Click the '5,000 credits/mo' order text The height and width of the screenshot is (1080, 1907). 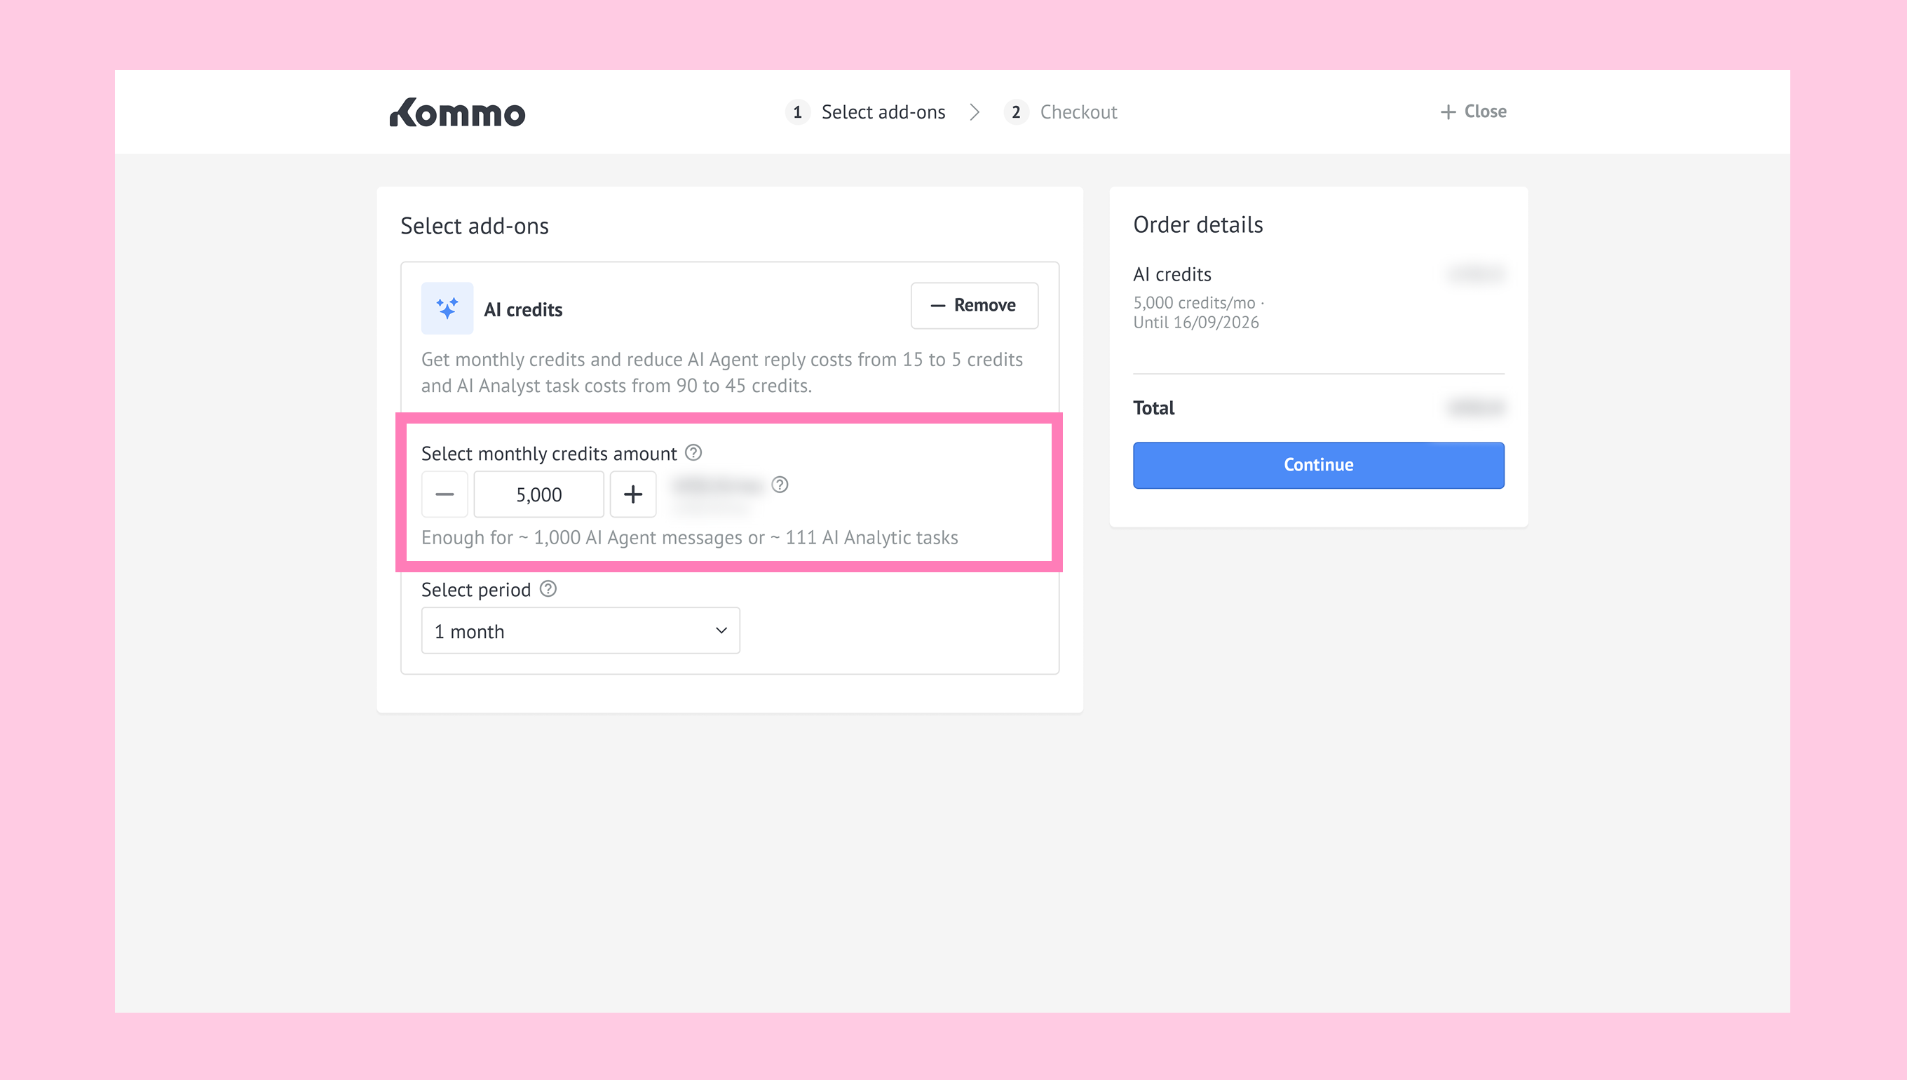pos(1194,303)
